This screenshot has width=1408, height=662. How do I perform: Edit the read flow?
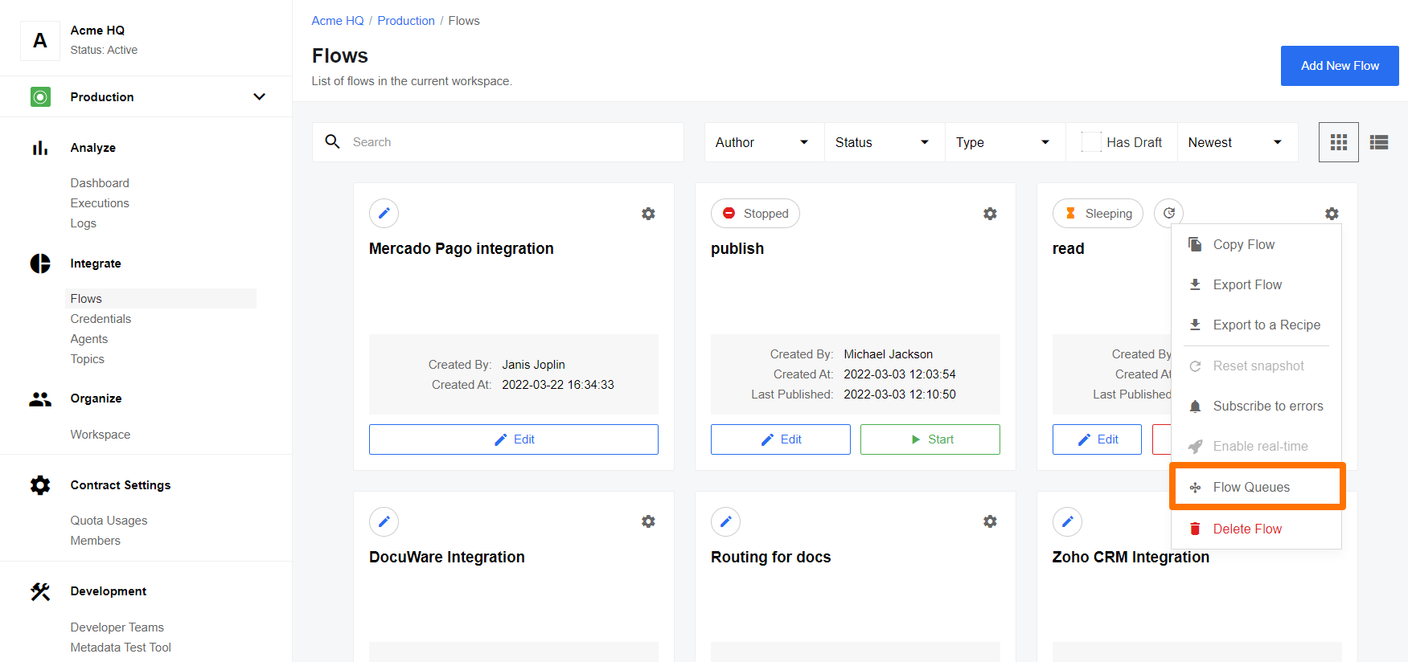pos(1097,439)
